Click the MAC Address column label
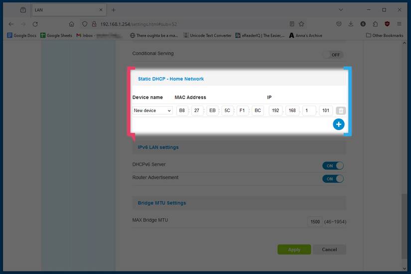The image size is (411, 274). [x=190, y=97]
